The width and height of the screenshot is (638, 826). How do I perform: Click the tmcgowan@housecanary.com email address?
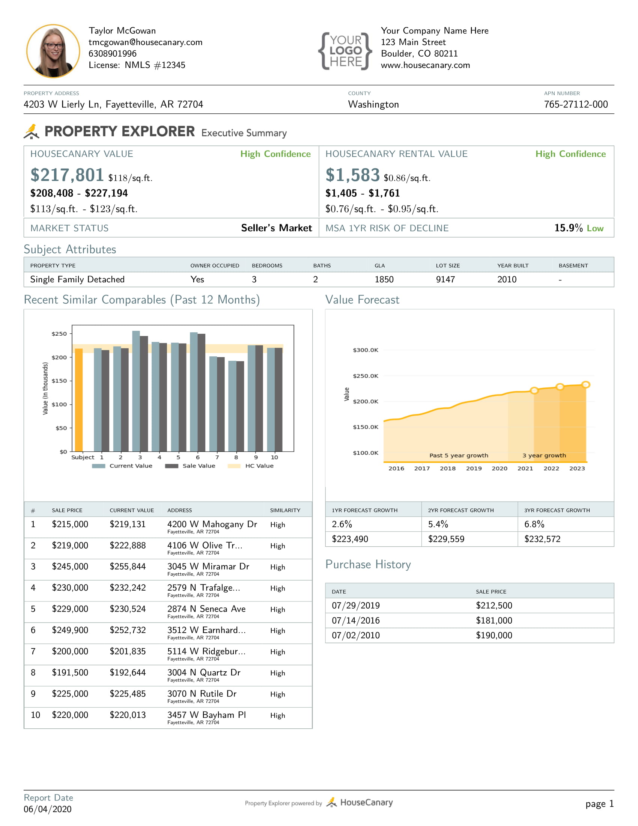[x=146, y=42]
